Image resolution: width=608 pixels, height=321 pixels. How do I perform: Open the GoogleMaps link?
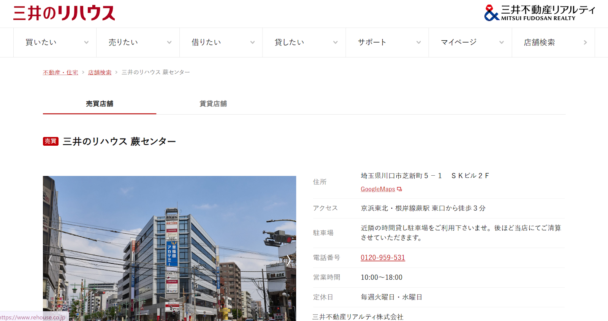coord(378,189)
